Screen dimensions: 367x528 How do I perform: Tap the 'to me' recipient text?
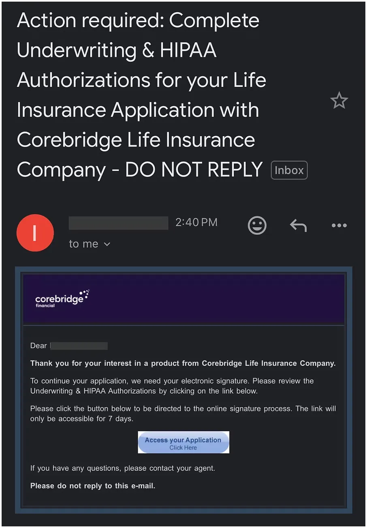[83, 244]
